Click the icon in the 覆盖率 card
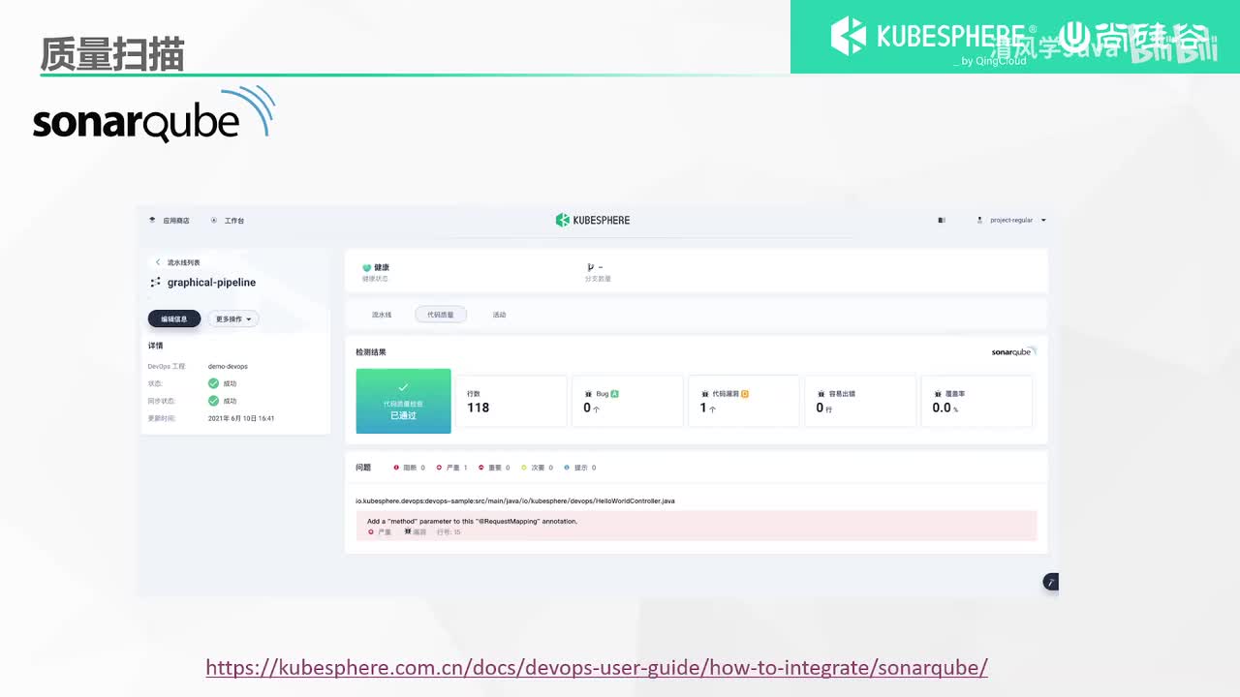This screenshot has height=697, width=1240. tap(937, 394)
